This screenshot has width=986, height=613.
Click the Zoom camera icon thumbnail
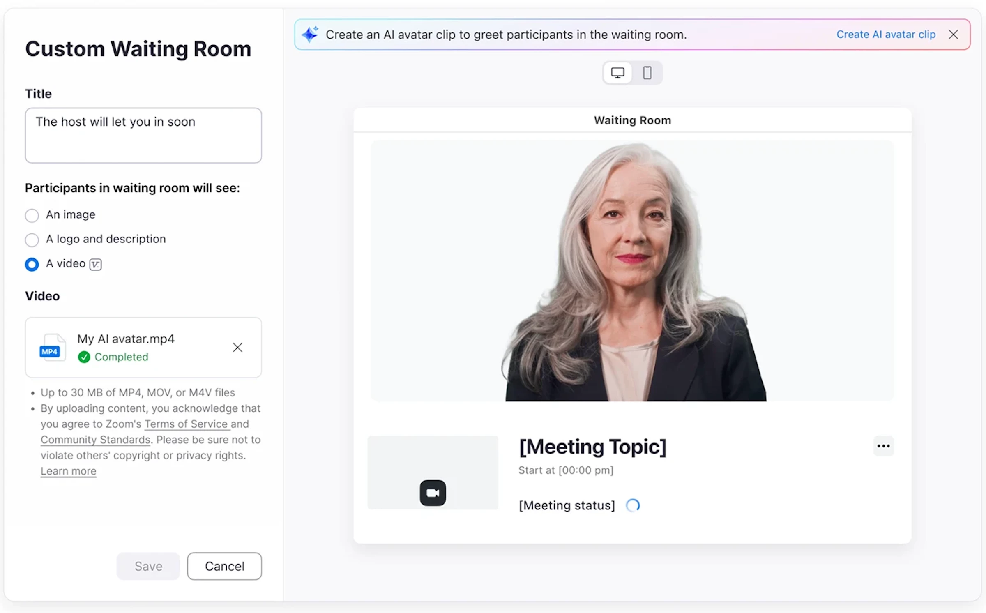[x=433, y=492]
